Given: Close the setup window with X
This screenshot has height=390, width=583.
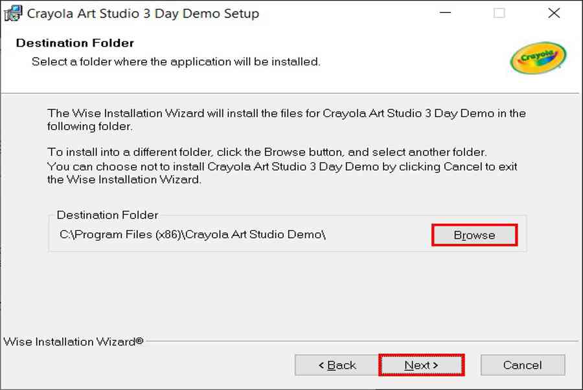Looking at the screenshot, I should 554,13.
